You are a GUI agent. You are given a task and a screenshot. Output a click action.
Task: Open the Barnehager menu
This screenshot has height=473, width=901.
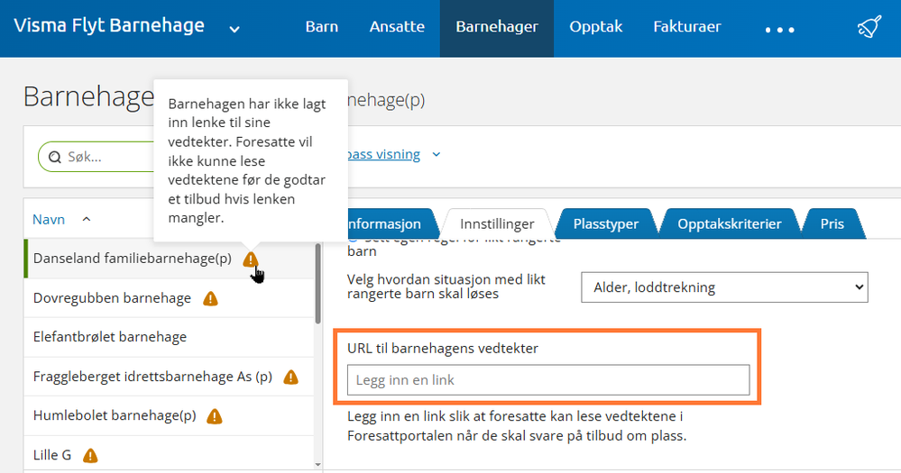[497, 27]
